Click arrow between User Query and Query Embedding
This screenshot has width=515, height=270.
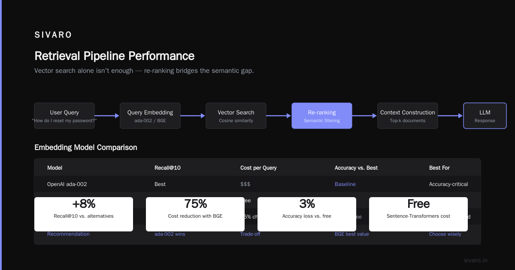(107, 116)
